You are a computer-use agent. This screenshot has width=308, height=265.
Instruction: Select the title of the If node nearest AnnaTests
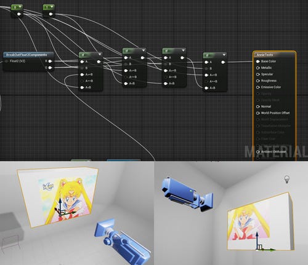point(207,55)
